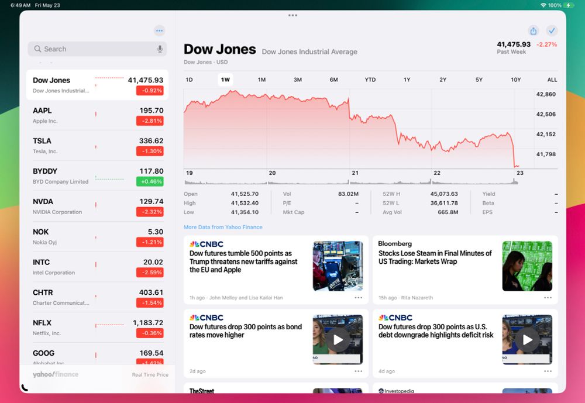The height and width of the screenshot is (403, 585).
Task: Open trading floor thumbnail of tariffs article
Action: tap(338, 266)
